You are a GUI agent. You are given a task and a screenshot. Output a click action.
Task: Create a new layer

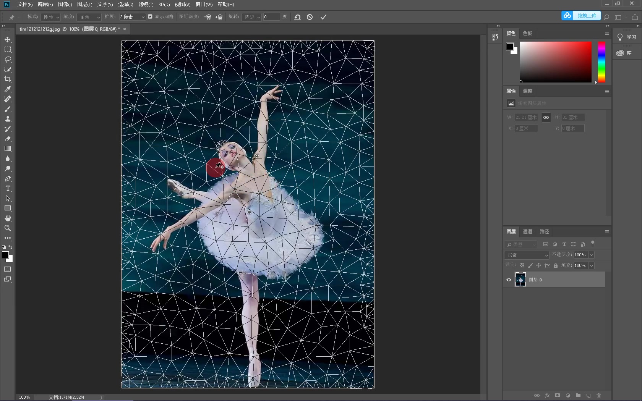point(588,396)
